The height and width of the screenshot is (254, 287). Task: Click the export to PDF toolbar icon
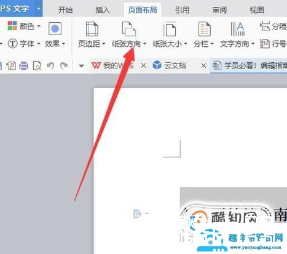click(11, 66)
